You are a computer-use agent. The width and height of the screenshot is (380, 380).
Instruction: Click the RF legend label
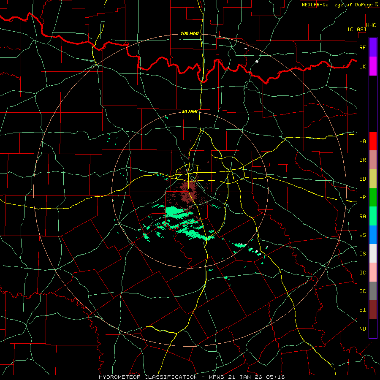point(363,47)
